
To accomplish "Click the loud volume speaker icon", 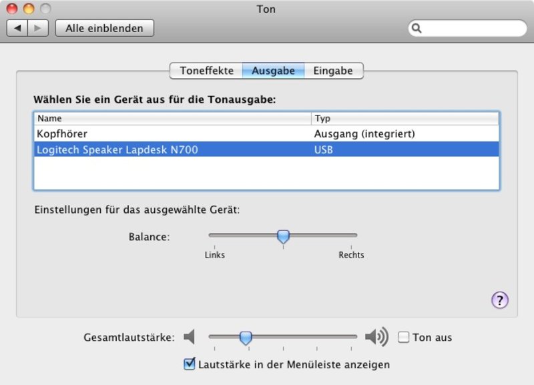I will click(376, 337).
